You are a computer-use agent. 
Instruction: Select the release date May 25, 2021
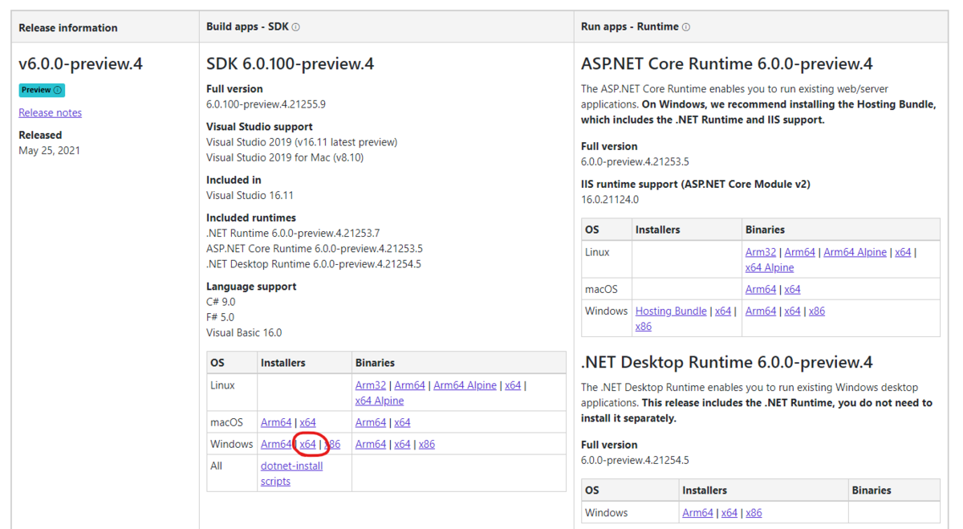click(49, 150)
